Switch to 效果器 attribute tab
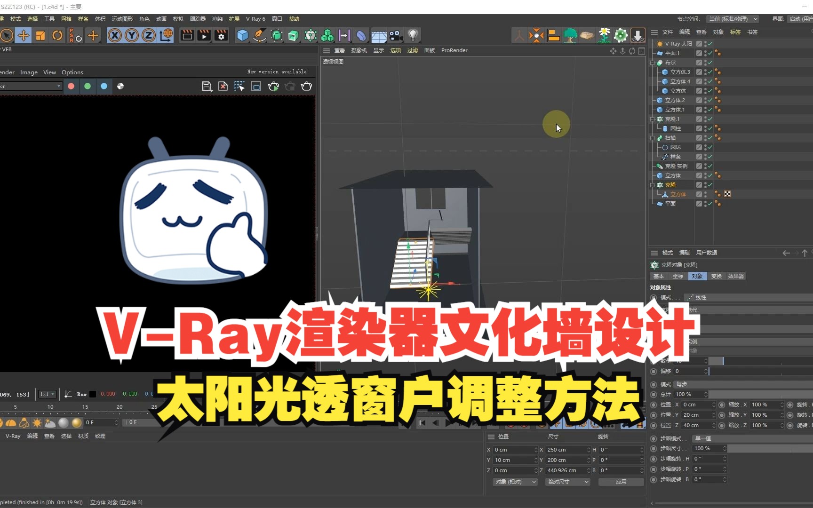 click(736, 276)
